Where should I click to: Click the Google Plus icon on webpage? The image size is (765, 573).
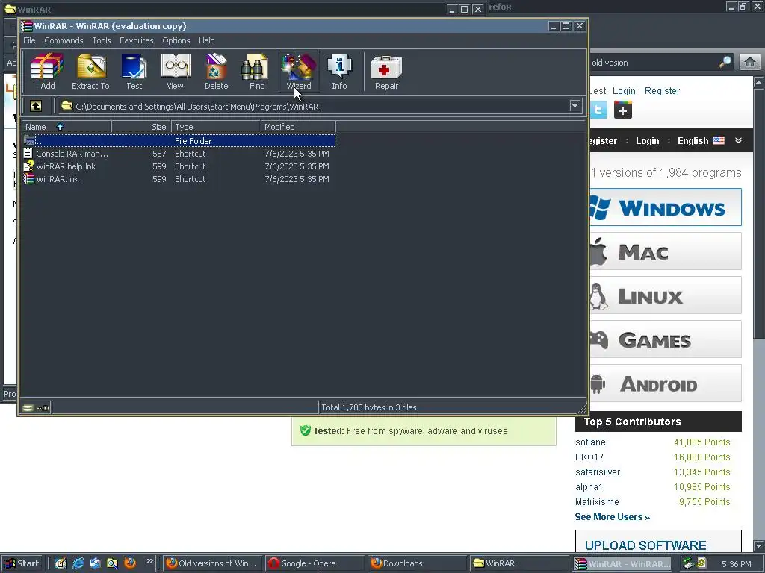(622, 110)
